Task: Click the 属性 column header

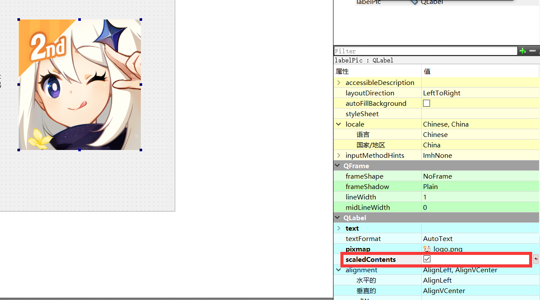Action: [342, 72]
